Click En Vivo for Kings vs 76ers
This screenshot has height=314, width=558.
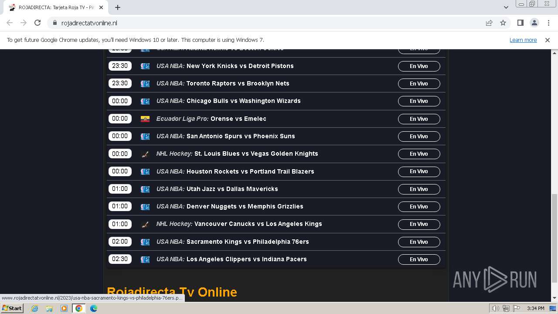click(x=419, y=242)
